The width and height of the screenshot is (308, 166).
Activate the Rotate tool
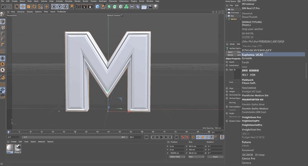tap(34, 6)
